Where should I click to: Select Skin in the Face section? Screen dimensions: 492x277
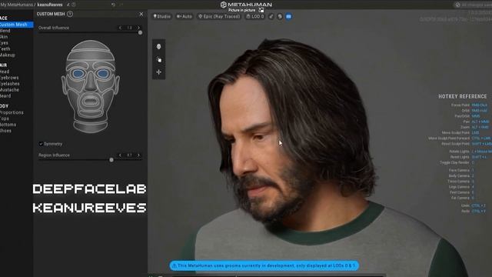[4, 37]
